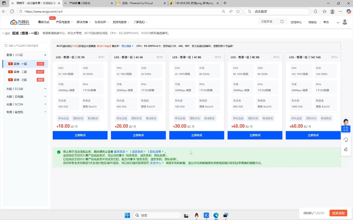The image size is (353, 220).
Task: Click the Windows taskbar 搜索 box
Action: [x=157, y=215]
